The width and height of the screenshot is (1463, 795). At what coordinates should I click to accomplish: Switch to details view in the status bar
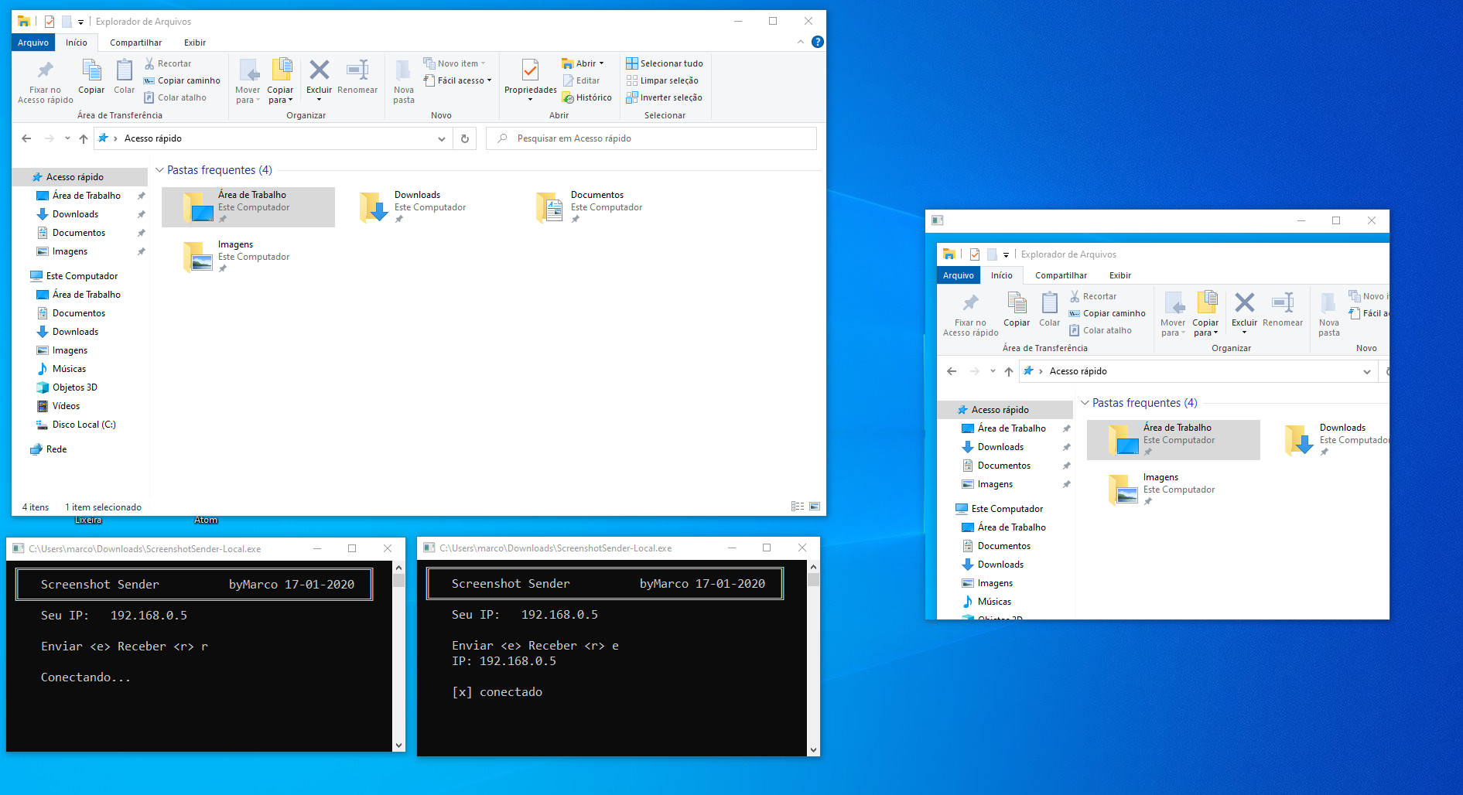point(797,506)
